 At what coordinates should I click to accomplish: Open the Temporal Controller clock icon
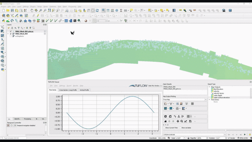pyautogui.click(x=93, y=10)
